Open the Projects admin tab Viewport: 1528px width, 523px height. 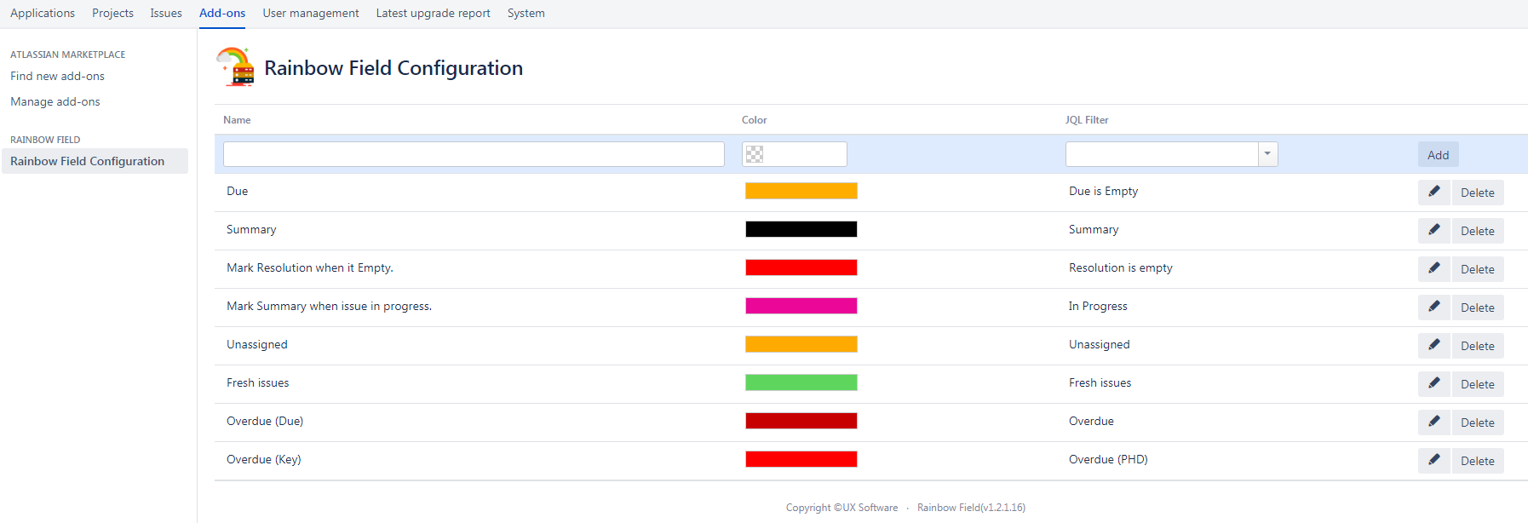(112, 13)
